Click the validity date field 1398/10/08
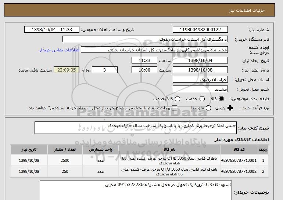 [200, 70]
